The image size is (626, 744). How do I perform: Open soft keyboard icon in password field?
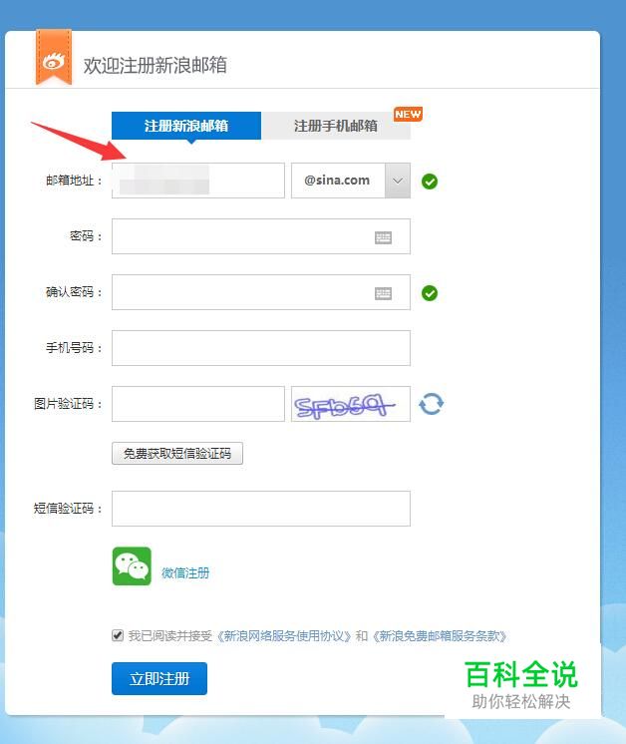pyautogui.click(x=383, y=237)
